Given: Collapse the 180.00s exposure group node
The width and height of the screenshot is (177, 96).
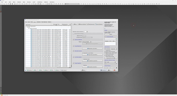Looking at the screenshot, I should [x=29, y=28].
